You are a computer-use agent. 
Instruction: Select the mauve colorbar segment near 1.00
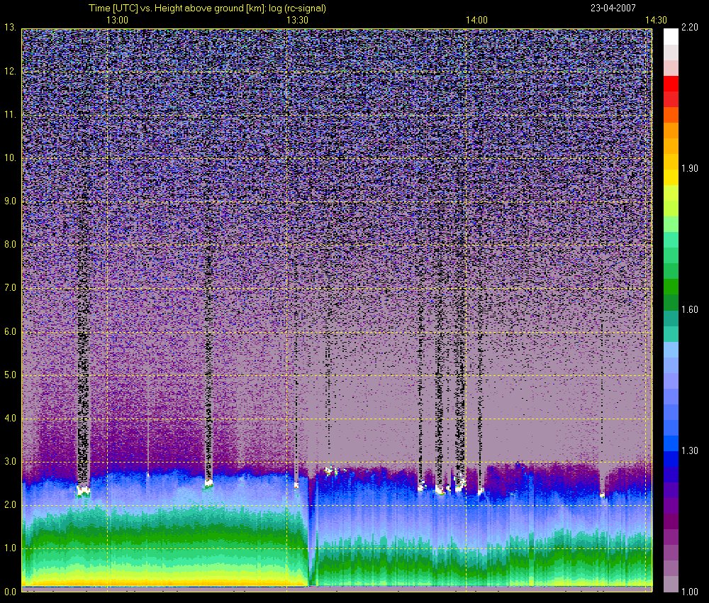pyautogui.click(x=671, y=584)
